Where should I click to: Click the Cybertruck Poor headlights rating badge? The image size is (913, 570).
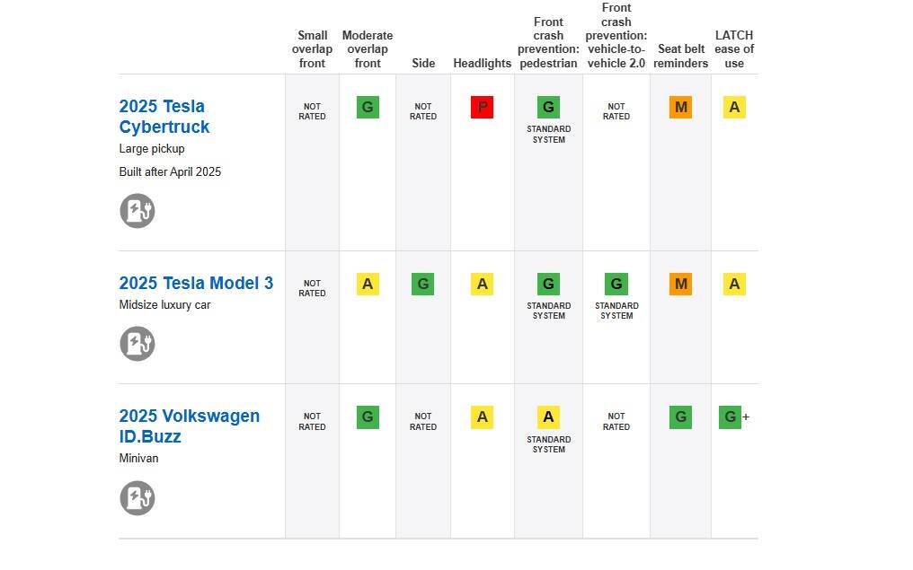pos(482,108)
